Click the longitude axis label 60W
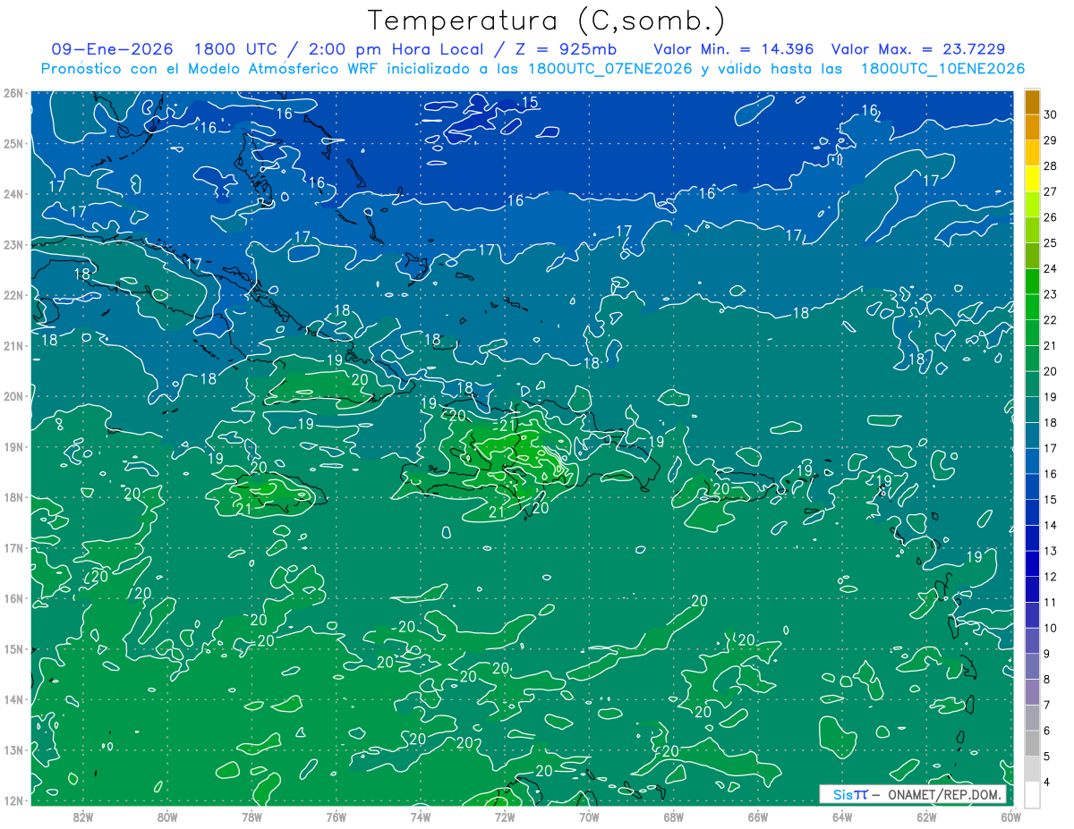 tap(1011, 816)
